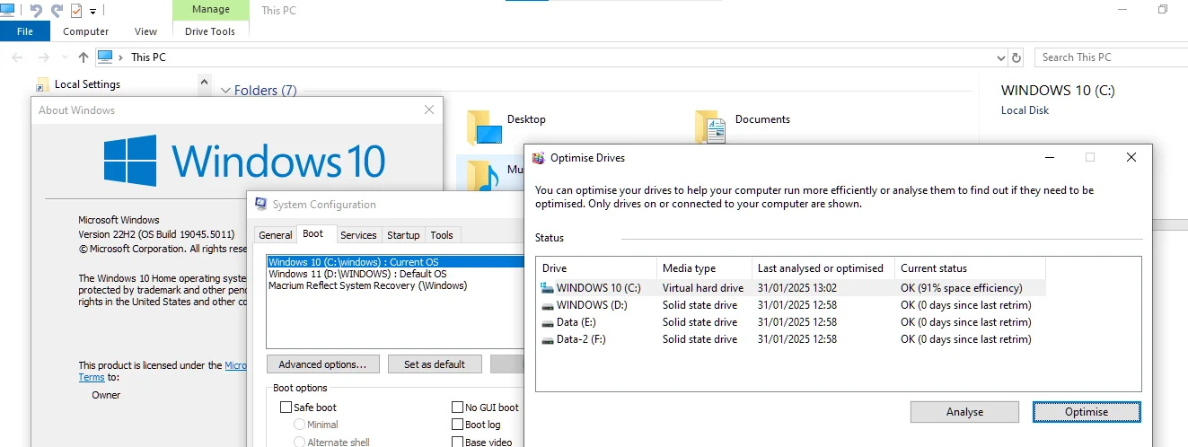Click the Analyse button

point(964,412)
